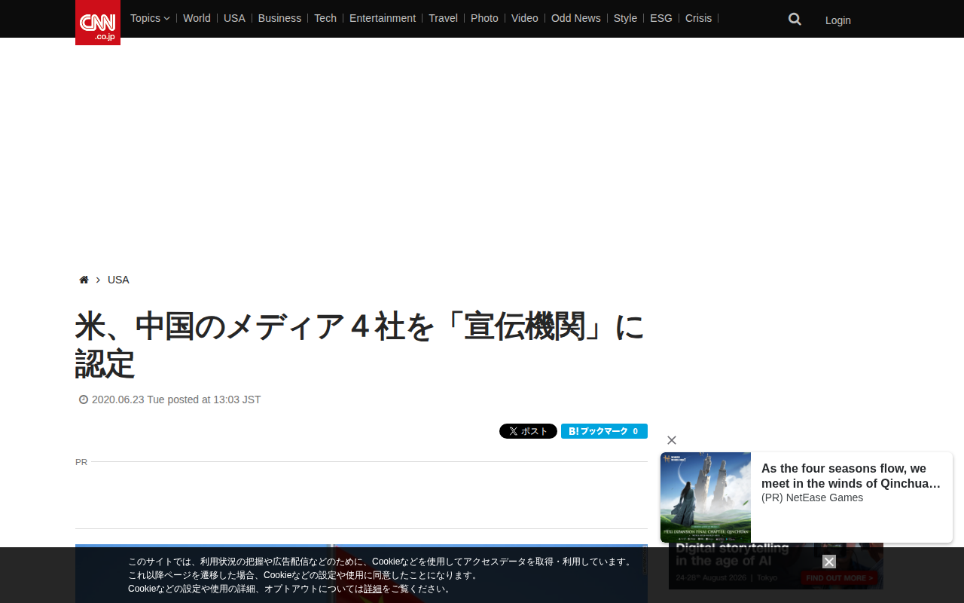The width and height of the screenshot is (964, 603).
Task: Click the Login link
Action: [838, 20]
